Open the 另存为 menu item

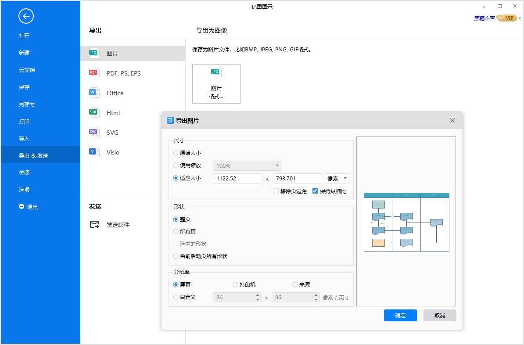(x=27, y=104)
